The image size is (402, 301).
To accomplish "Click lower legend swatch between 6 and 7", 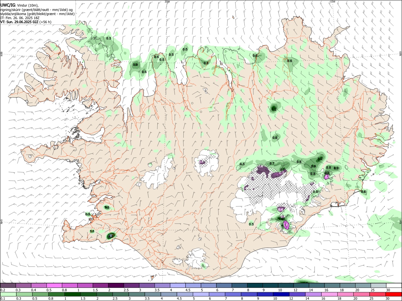I will [x=217, y=294].
